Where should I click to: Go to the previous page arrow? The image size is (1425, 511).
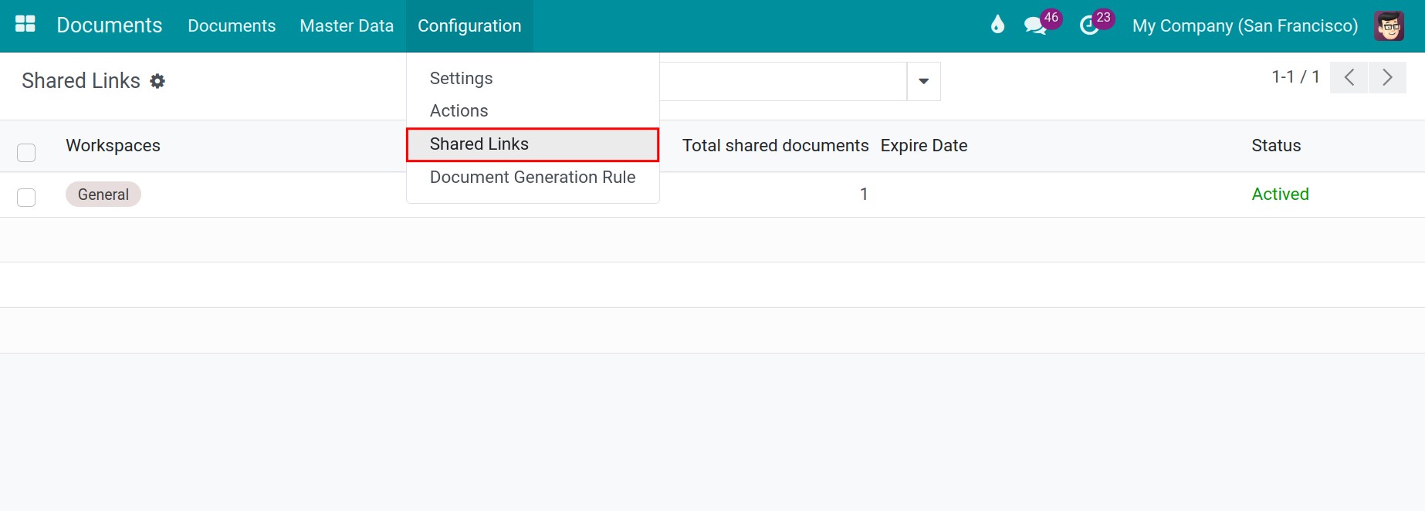point(1349,78)
